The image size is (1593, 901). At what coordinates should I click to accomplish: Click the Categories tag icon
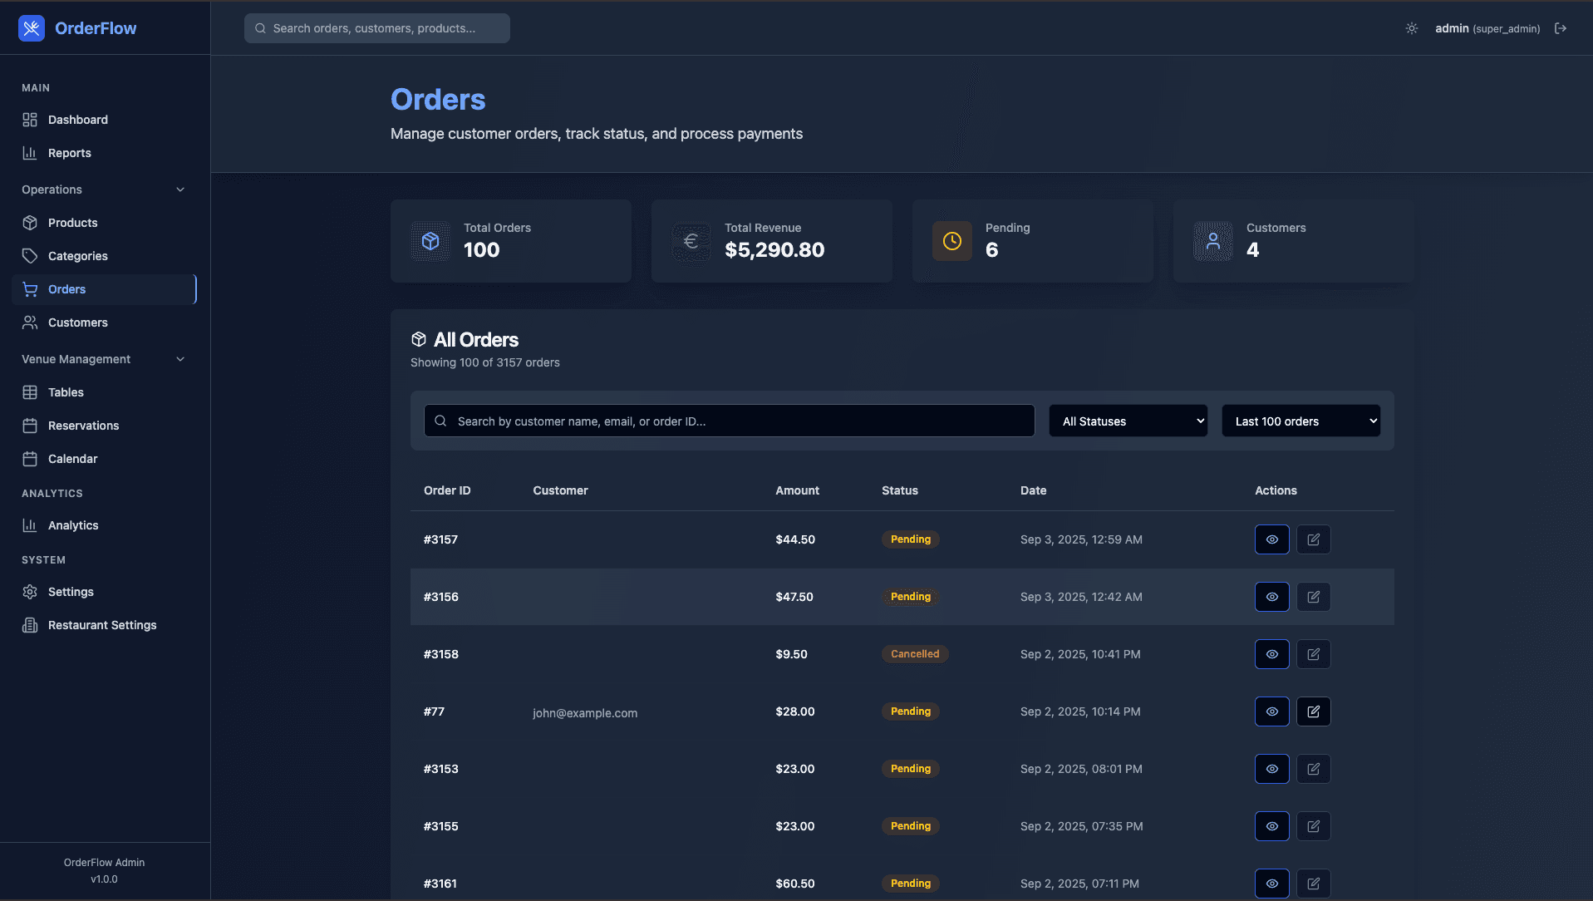click(30, 256)
